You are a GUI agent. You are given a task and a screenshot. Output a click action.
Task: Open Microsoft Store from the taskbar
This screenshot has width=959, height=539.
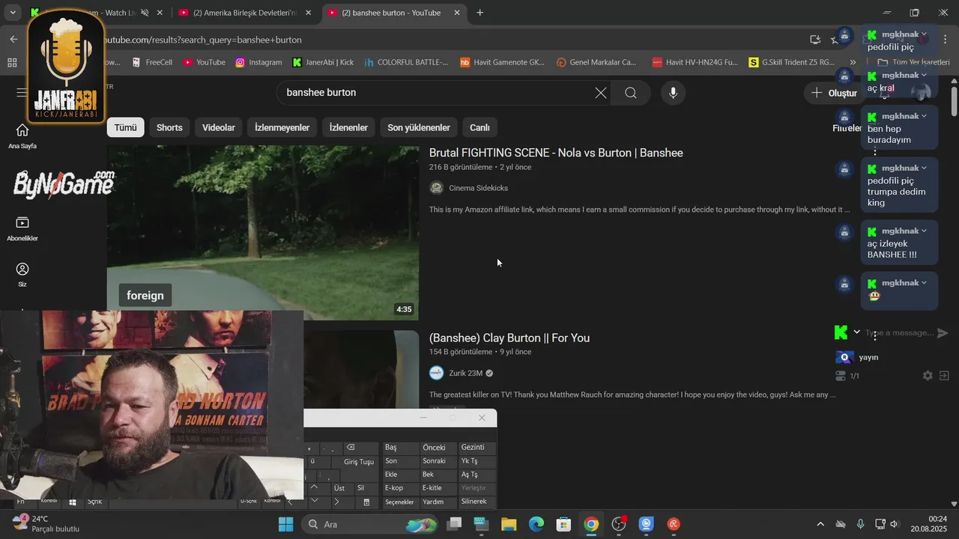tap(563, 524)
